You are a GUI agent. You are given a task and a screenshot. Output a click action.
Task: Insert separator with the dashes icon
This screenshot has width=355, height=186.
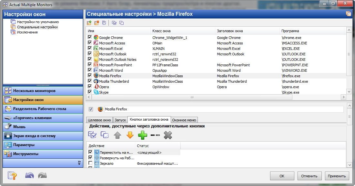[155, 135]
